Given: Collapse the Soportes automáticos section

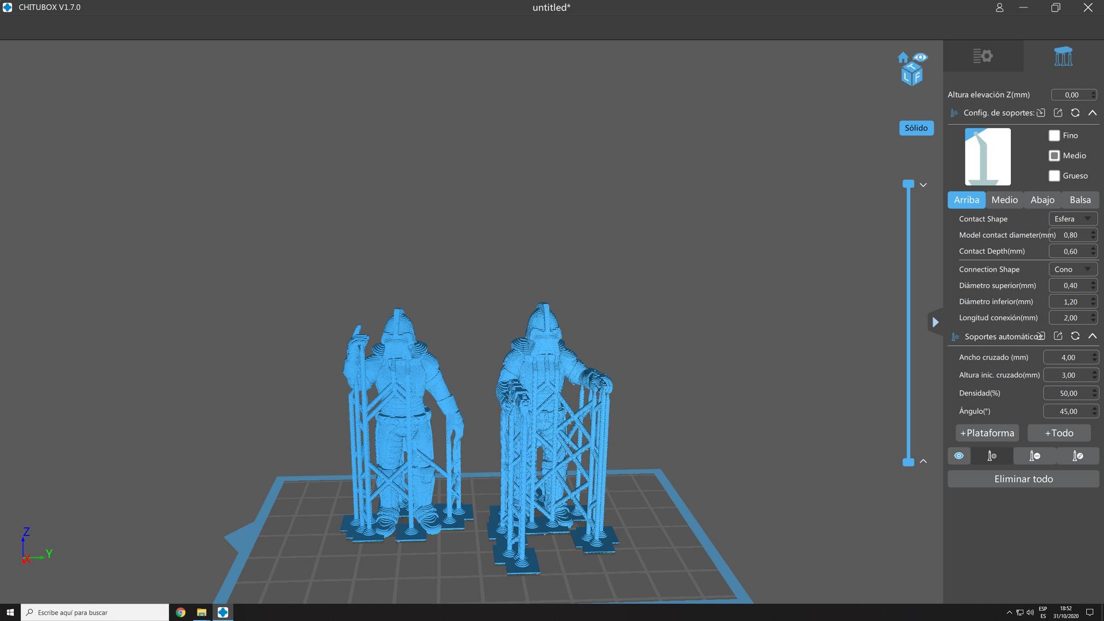Looking at the screenshot, I should coord(1092,336).
